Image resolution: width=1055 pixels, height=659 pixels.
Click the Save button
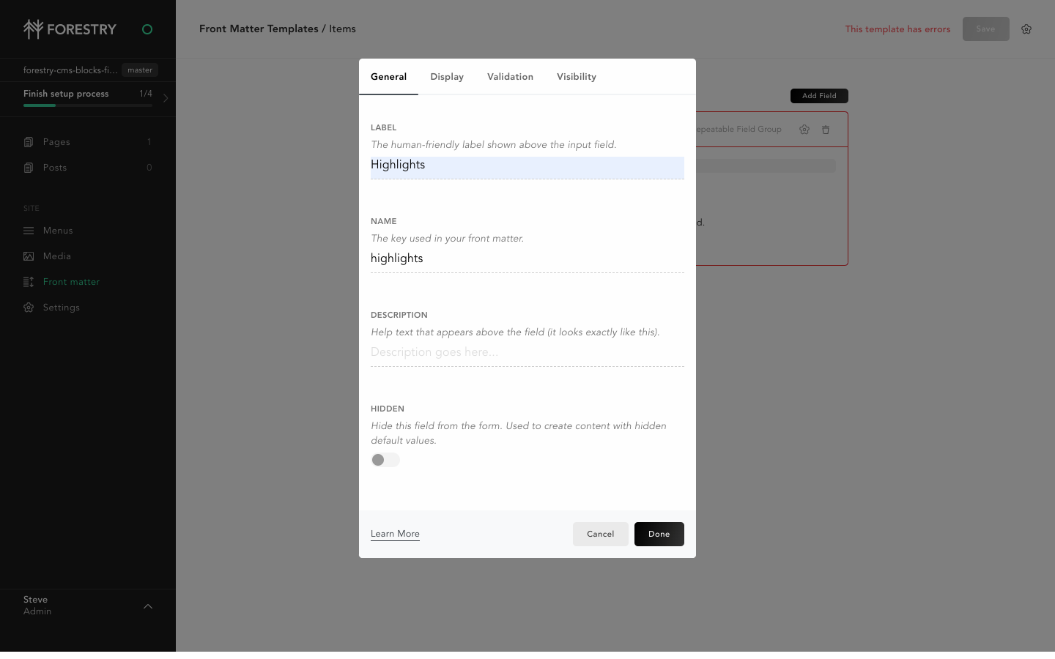click(x=985, y=29)
